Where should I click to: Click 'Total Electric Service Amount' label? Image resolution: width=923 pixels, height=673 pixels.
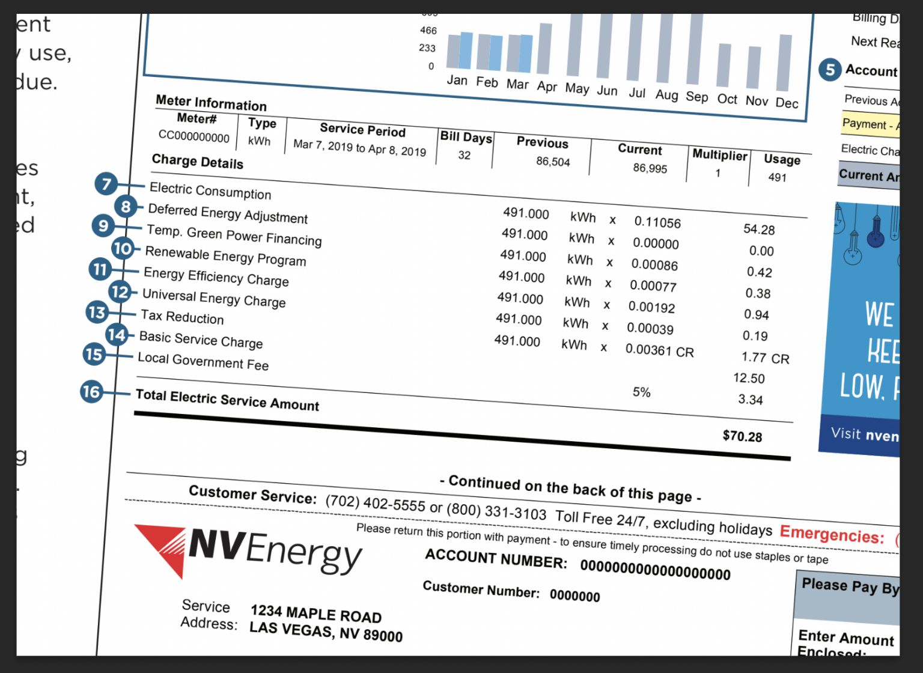click(x=227, y=400)
